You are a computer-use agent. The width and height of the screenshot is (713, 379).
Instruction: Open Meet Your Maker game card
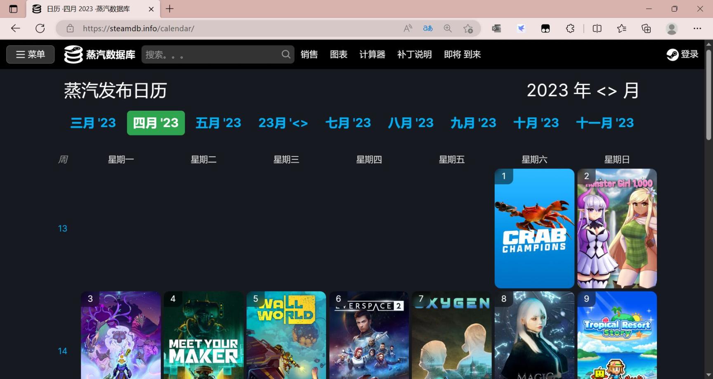[x=203, y=335]
